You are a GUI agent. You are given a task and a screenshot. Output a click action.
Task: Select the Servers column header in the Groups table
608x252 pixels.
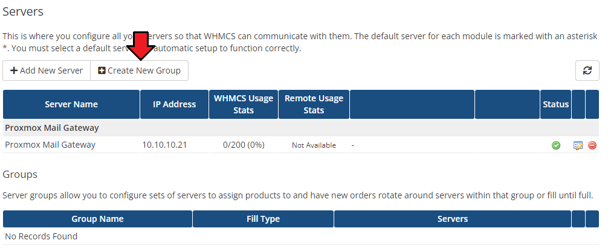tap(453, 219)
